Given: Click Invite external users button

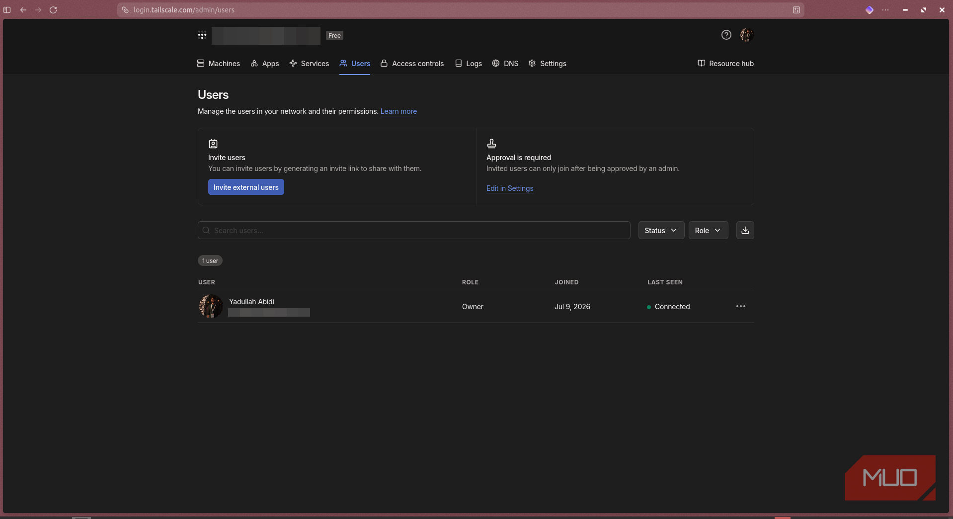Looking at the screenshot, I should pyautogui.click(x=246, y=187).
